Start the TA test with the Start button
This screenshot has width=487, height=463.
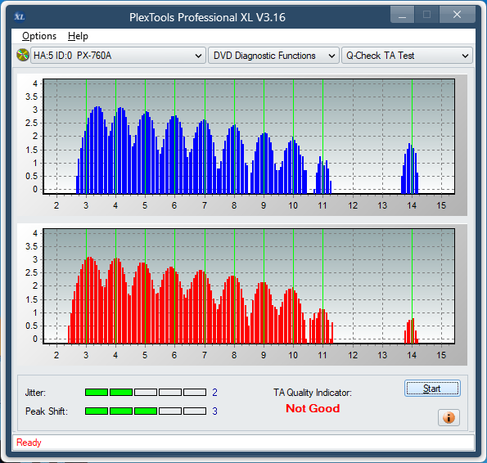pyautogui.click(x=432, y=389)
